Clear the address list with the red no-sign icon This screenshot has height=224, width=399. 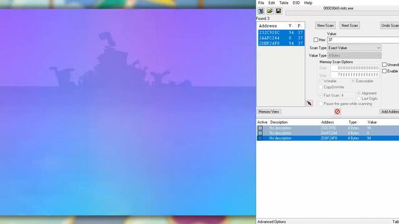(x=337, y=111)
